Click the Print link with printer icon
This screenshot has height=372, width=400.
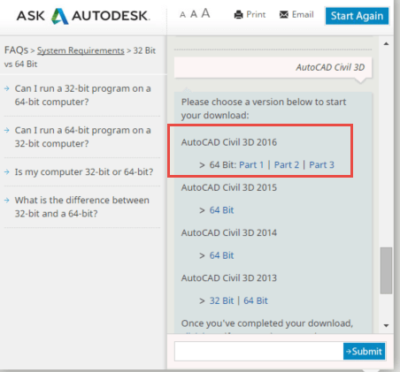(x=250, y=14)
